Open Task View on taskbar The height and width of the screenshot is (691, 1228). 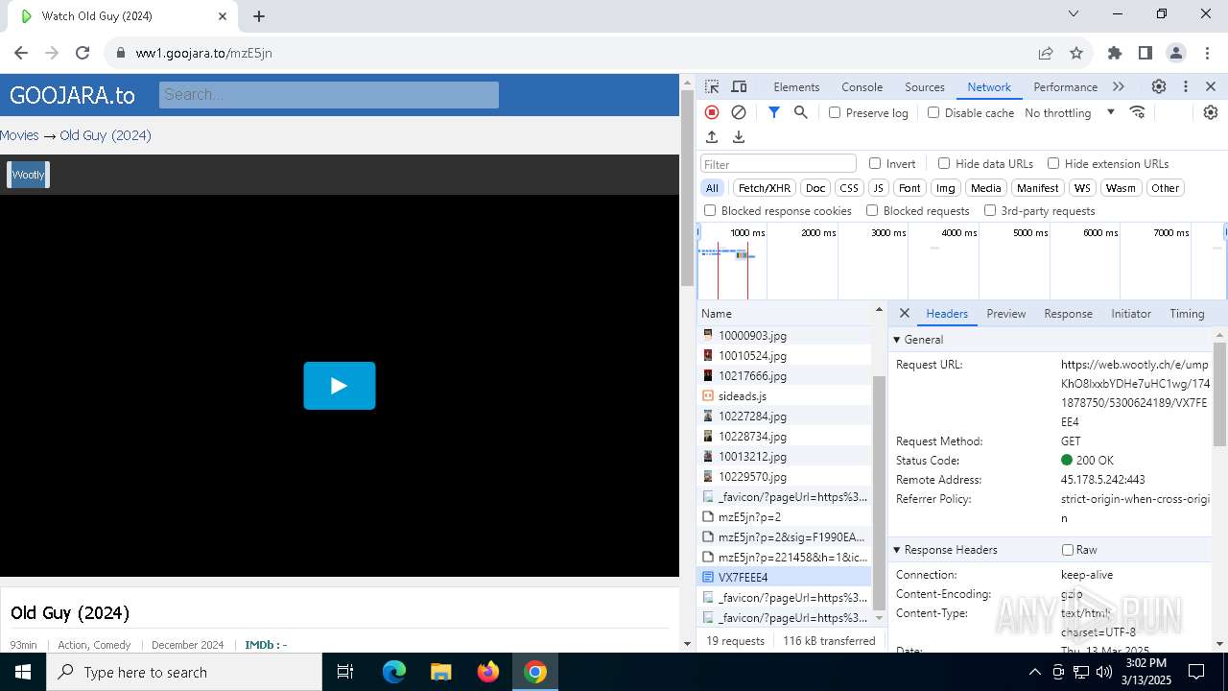(345, 672)
